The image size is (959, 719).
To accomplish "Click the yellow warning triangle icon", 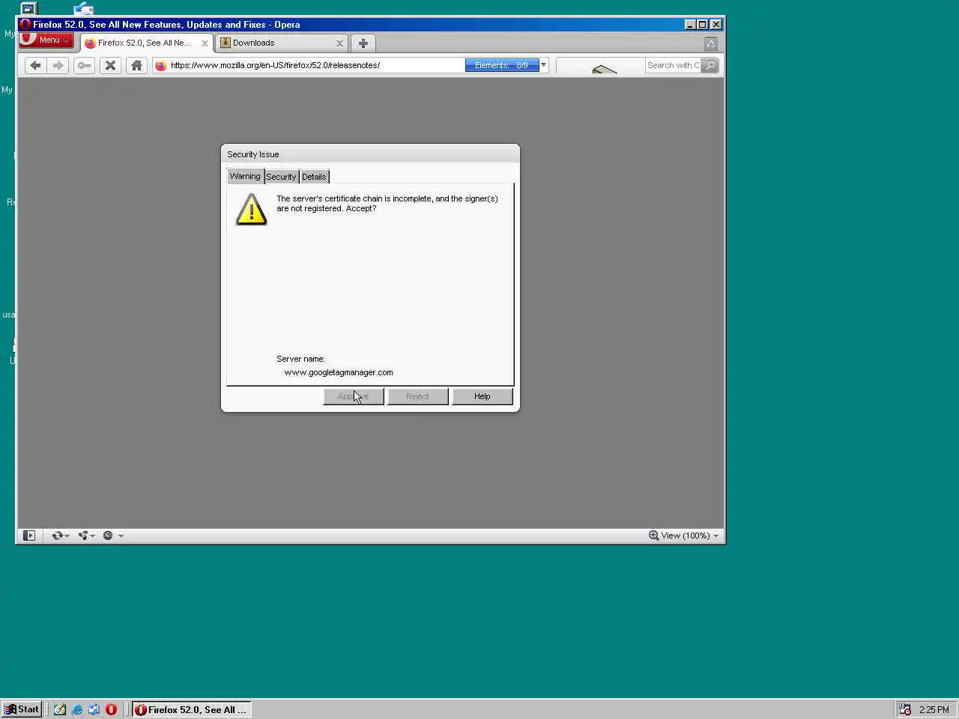I will point(251,209).
